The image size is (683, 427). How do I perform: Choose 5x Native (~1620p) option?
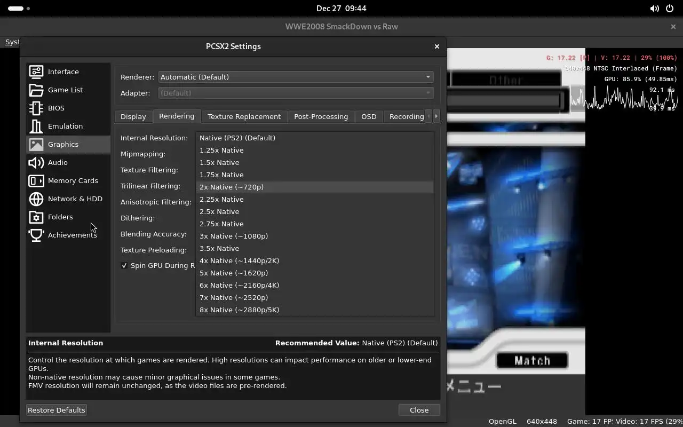315,273
